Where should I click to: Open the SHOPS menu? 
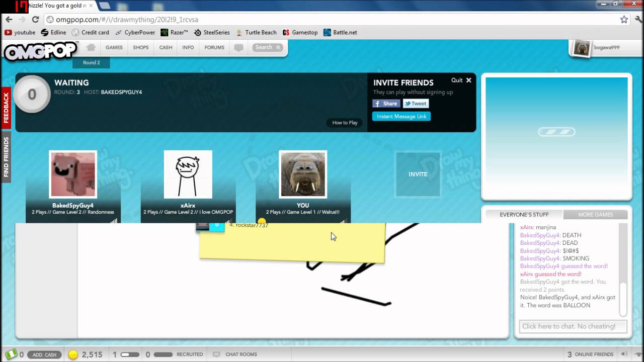[141, 47]
